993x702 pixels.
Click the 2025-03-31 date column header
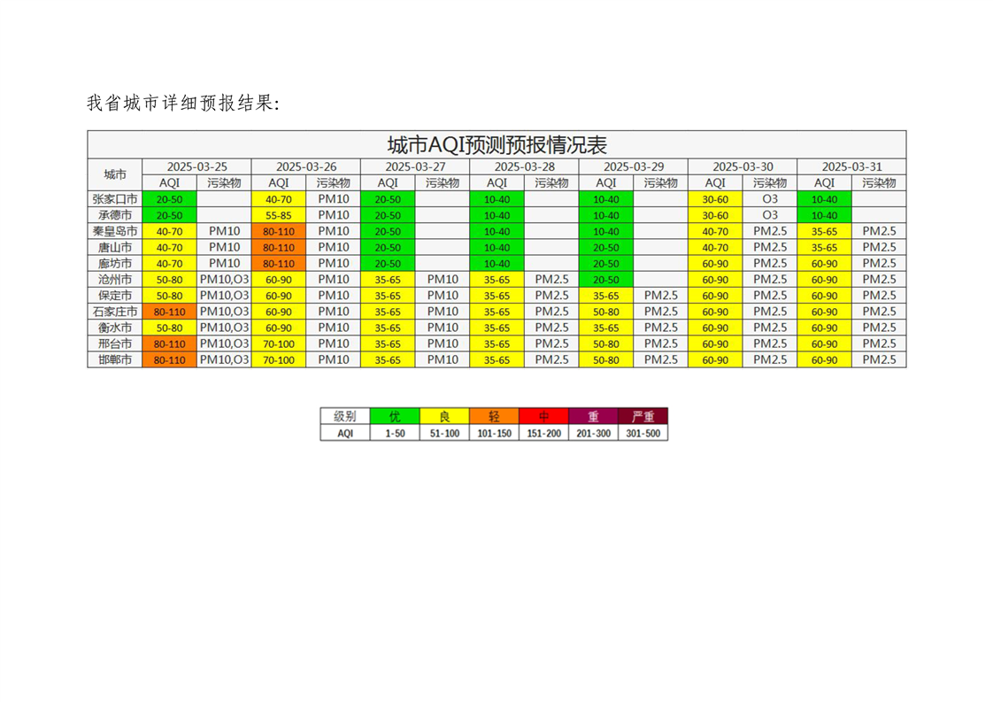point(851,166)
